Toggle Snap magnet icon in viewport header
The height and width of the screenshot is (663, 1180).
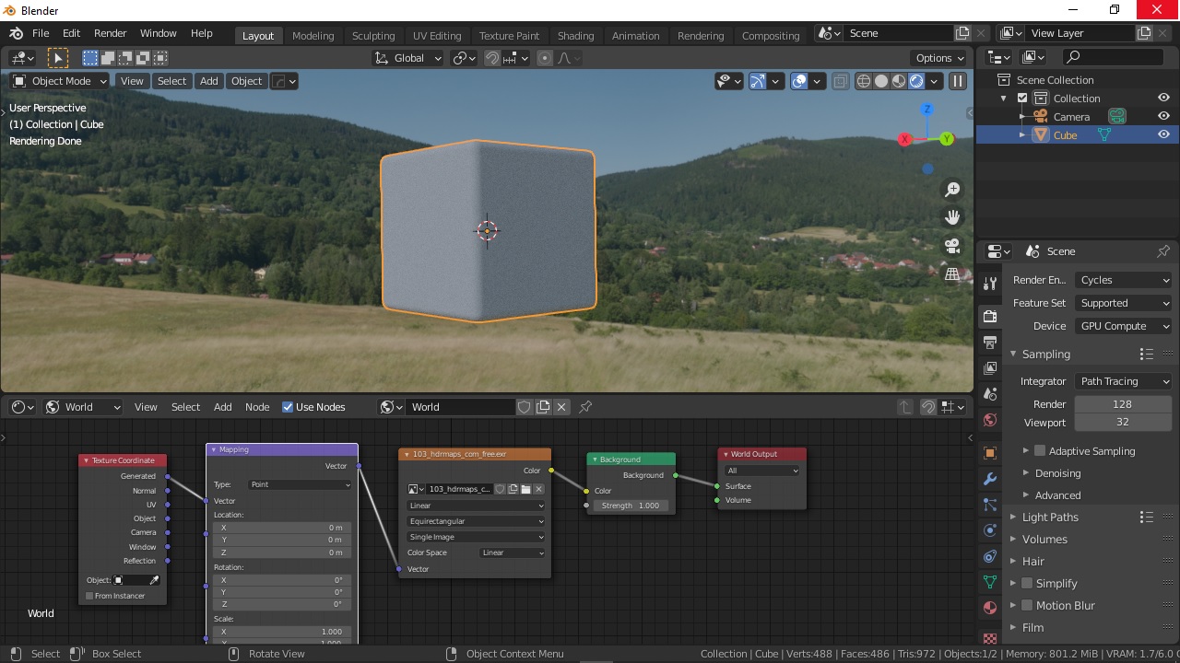[492, 58]
